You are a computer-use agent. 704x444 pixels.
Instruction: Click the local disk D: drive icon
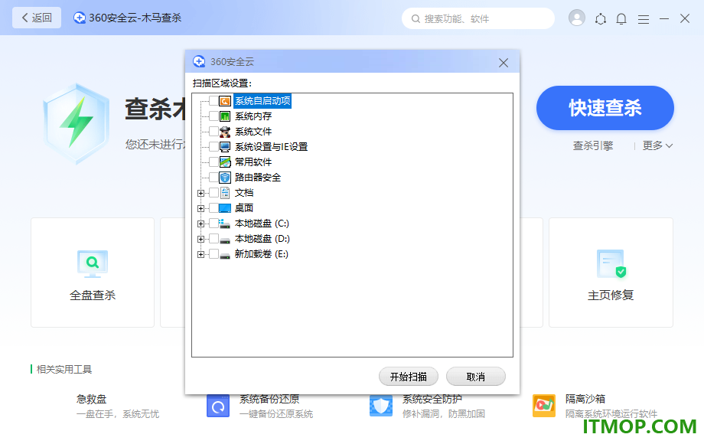pyautogui.click(x=225, y=240)
